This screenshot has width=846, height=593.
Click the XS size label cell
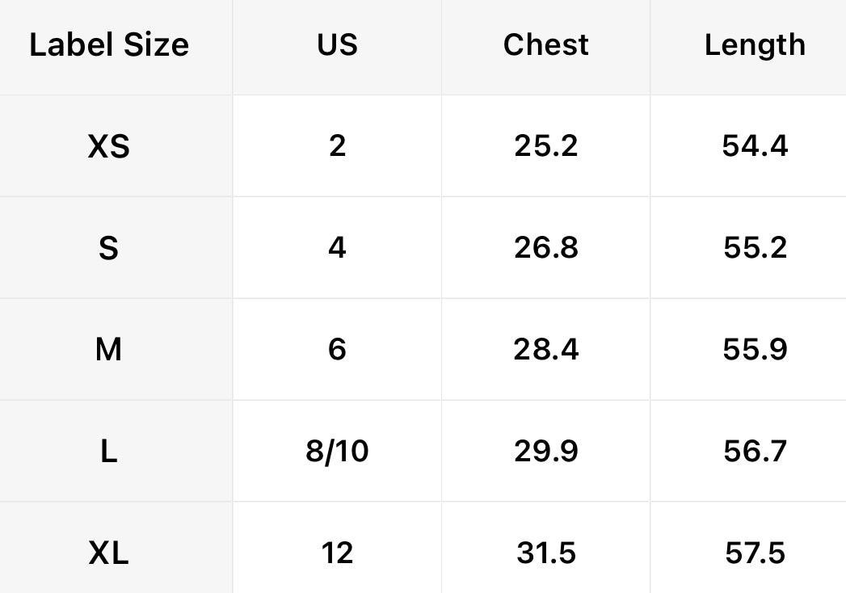pos(109,146)
